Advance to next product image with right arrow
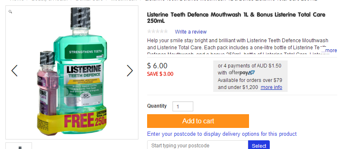This screenshot has height=149, width=345. coord(130,71)
